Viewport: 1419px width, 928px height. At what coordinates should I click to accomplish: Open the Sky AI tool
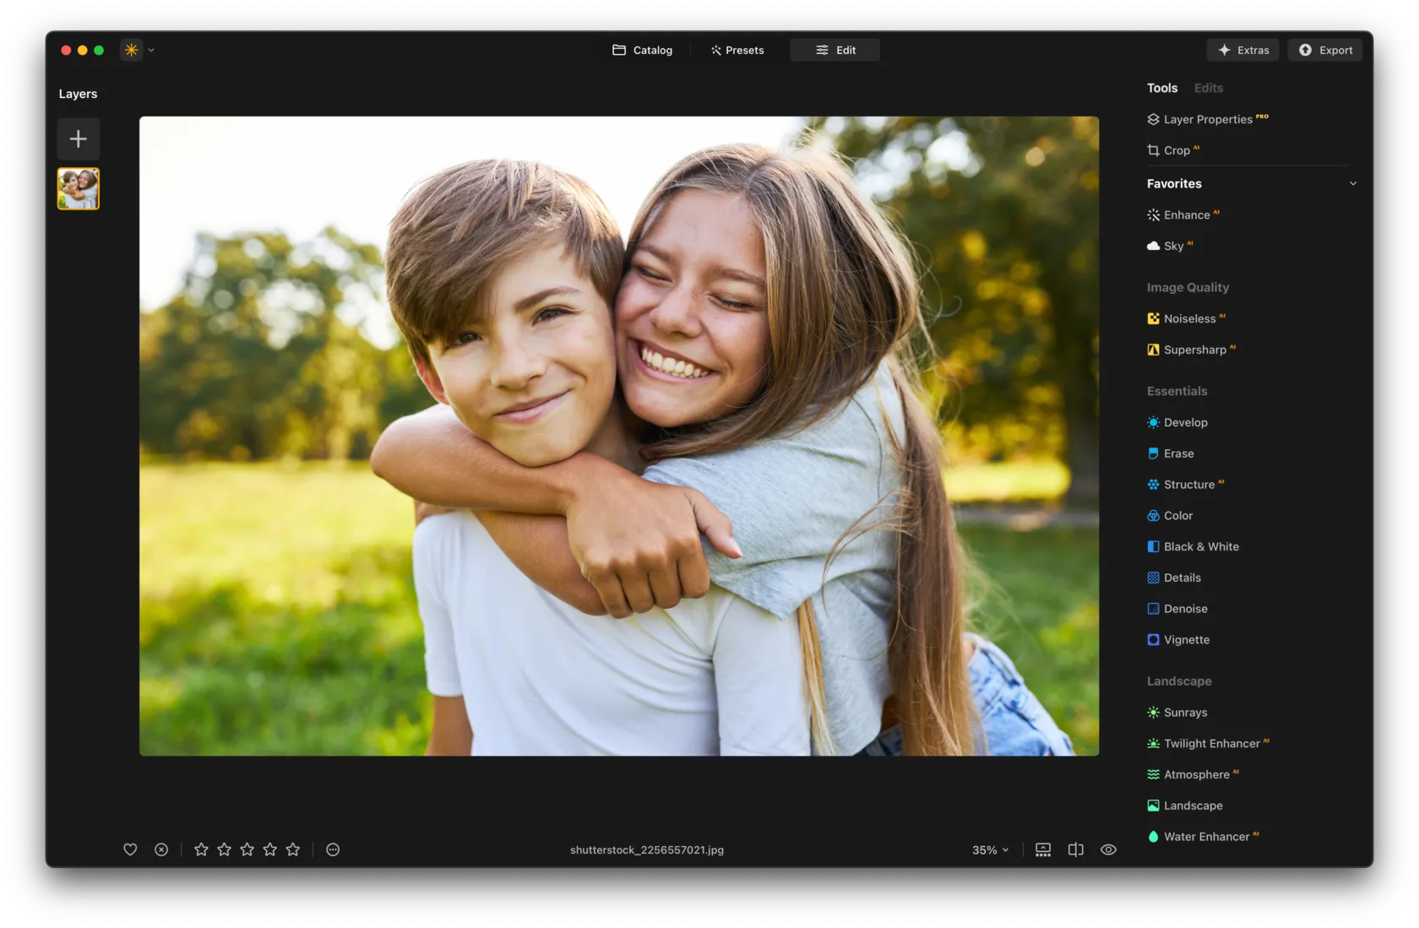pos(1172,246)
